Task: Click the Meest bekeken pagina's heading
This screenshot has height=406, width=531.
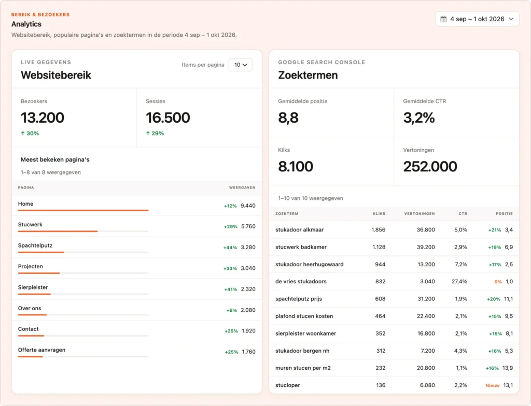Action: click(x=55, y=160)
